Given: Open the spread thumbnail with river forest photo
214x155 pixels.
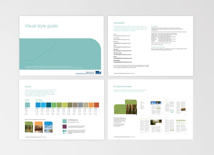Looking at the screenshot, I should 150,126.
